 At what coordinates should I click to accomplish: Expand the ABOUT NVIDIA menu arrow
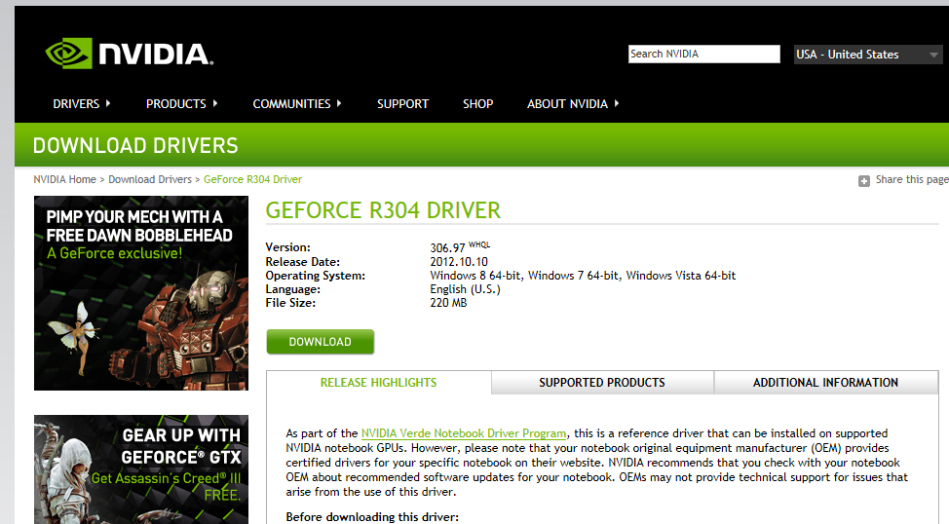pos(616,103)
